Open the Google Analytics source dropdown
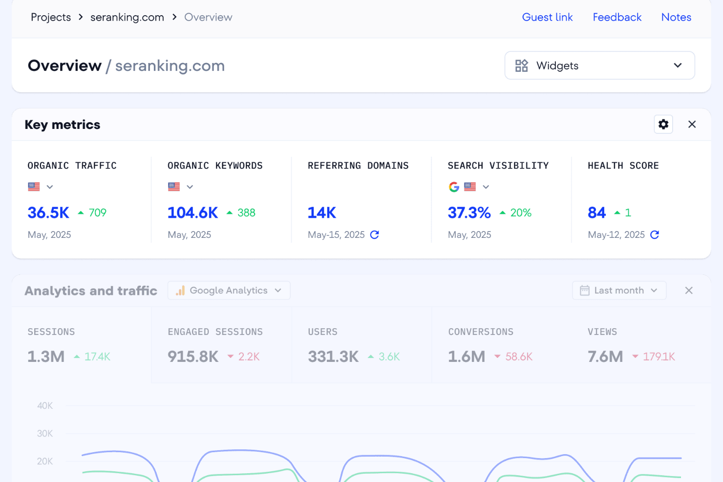Screen dimensions: 723x482 [229, 290]
